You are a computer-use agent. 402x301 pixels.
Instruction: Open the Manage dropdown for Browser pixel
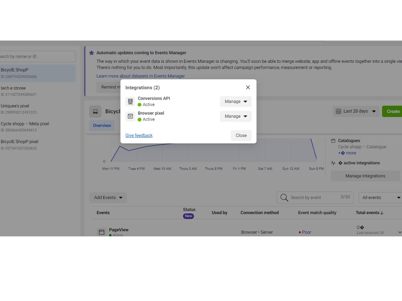coord(236,116)
